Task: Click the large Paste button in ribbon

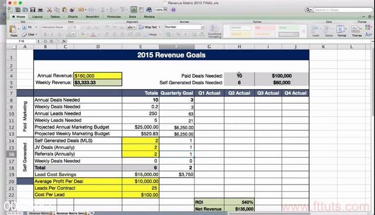Action: pos(13,30)
